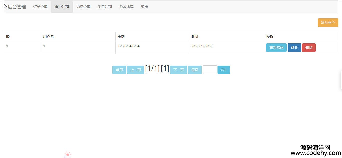Click the paw icon at the bottom
The image size is (342, 158).
coord(68,155)
